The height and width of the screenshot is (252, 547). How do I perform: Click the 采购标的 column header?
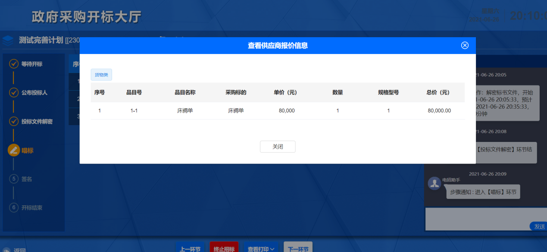236,92
